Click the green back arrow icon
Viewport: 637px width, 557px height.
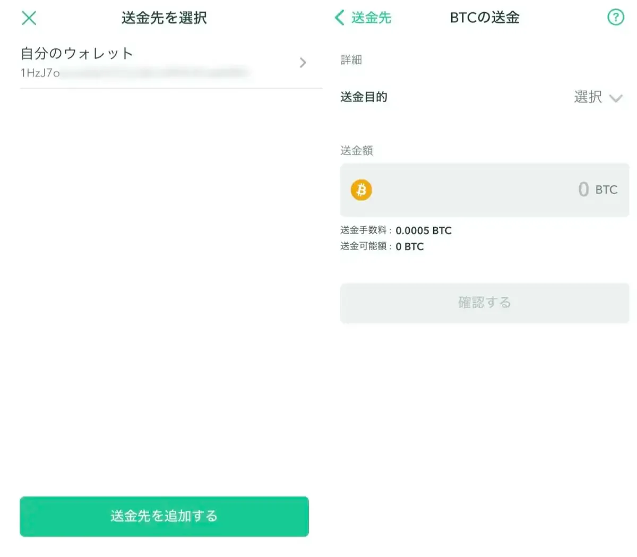click(x=340, y=18)
